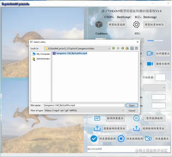Click the 结束图像检测 button
This screenshot has height=157, width=172.
click(107, 139)
